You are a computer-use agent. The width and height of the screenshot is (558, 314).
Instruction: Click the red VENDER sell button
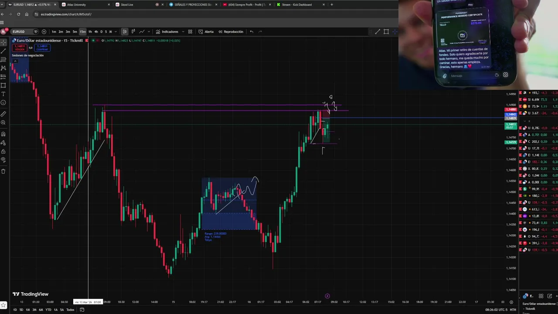(20, 48)
